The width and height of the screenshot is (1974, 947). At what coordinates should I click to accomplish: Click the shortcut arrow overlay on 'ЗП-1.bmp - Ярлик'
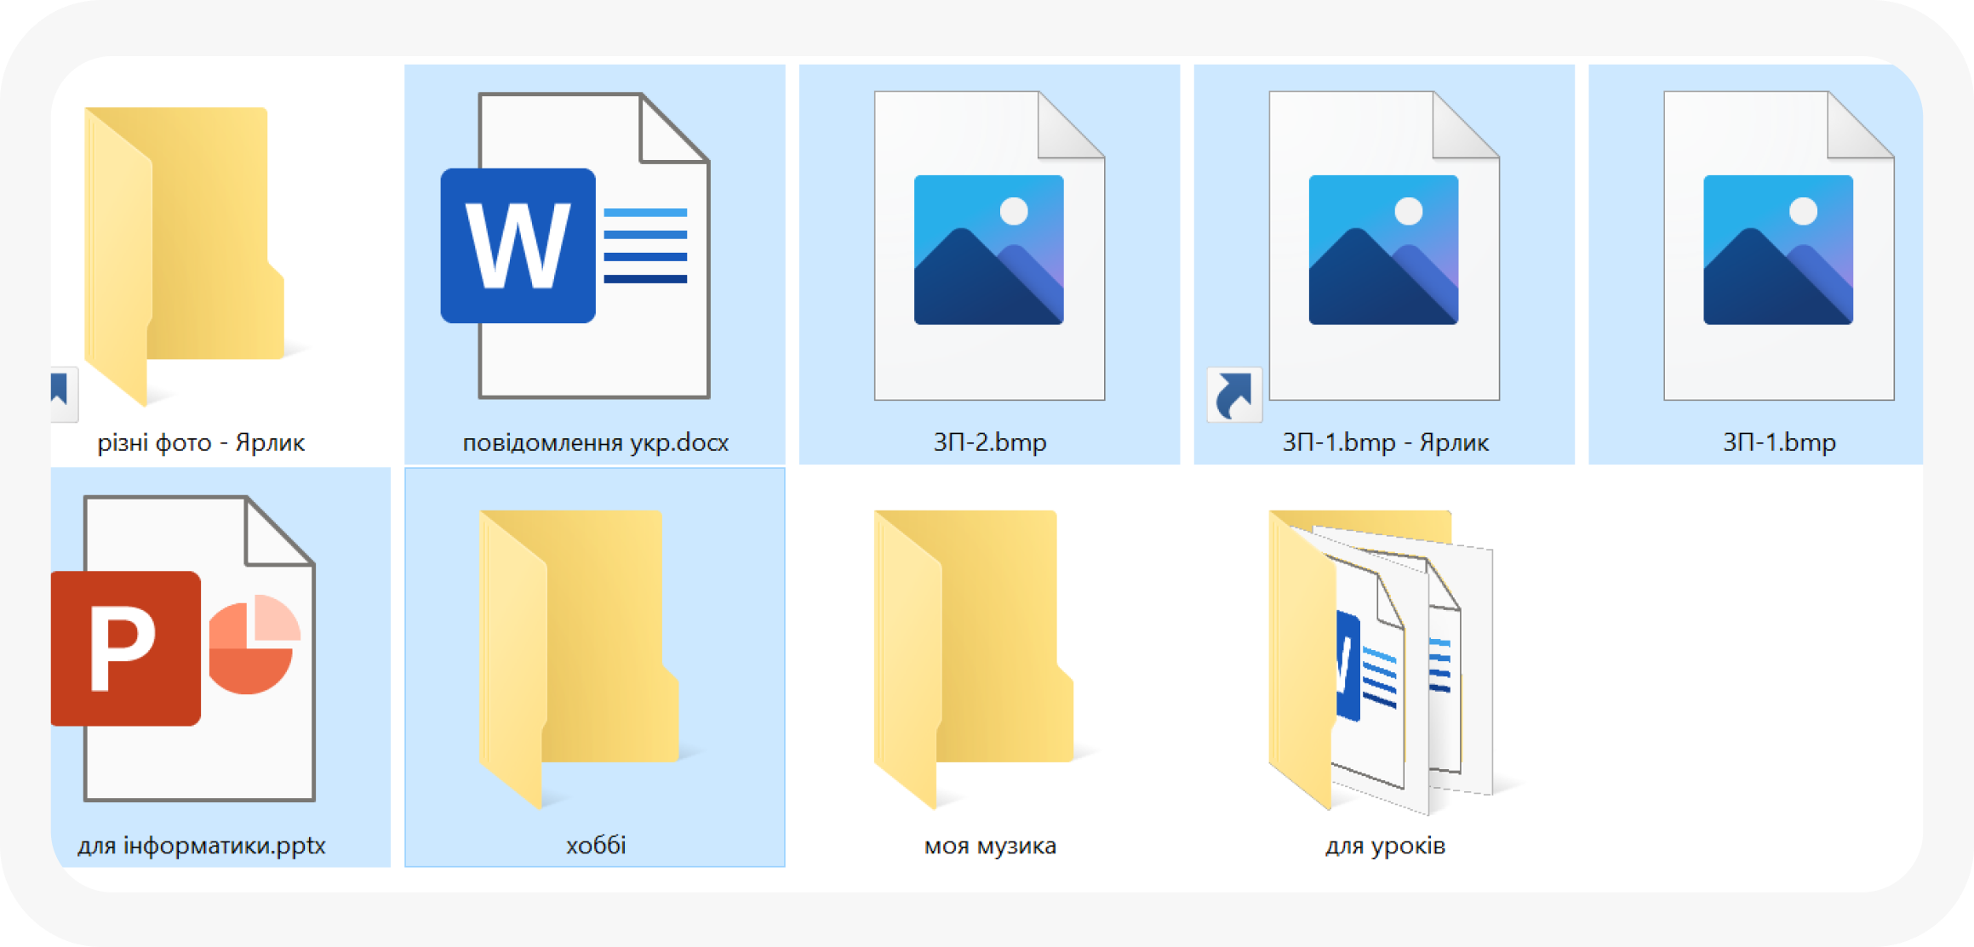(1234, 396)
